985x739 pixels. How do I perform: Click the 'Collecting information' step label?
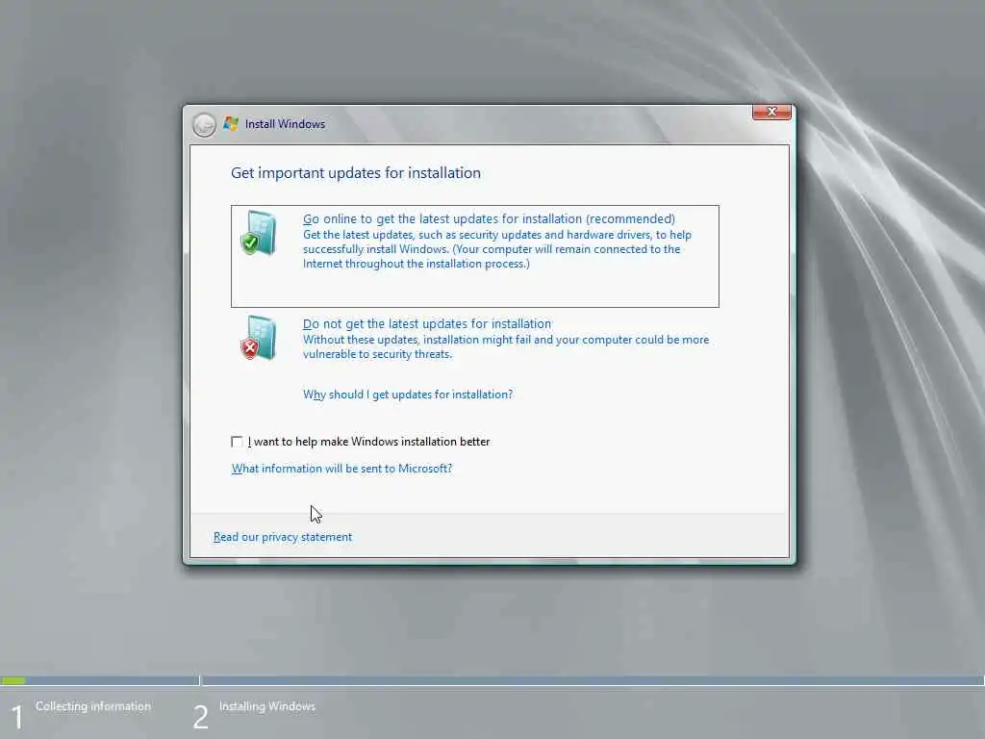click(93, 706)
